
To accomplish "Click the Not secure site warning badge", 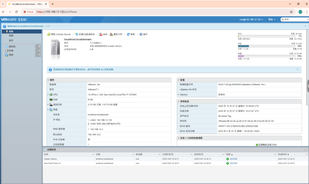I will point(28,12).
